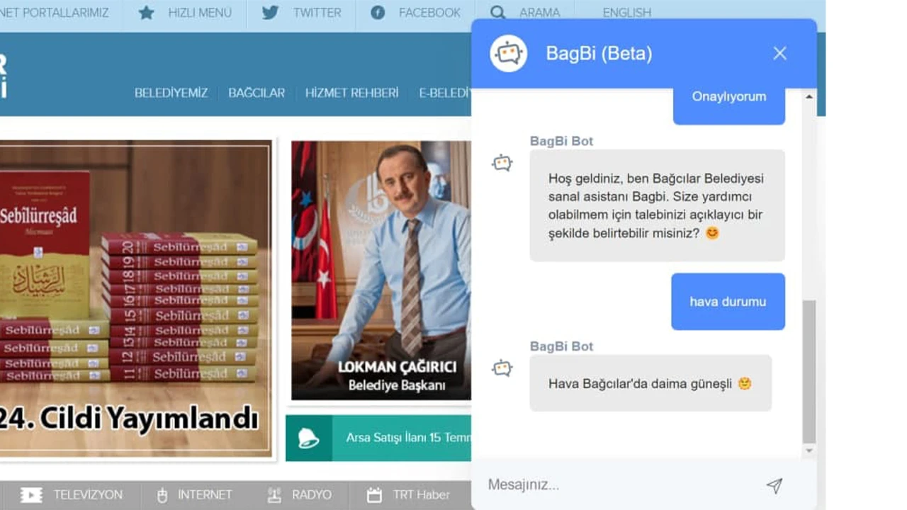Open İNTERNET using its bottom bar icon
This screenshot has height=510, width=907.
click(163, 494)
